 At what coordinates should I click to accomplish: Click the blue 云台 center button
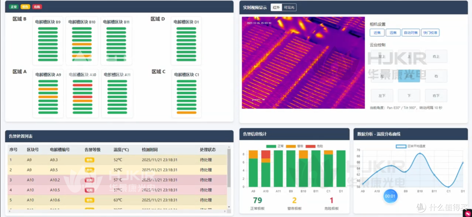[409, 76]
